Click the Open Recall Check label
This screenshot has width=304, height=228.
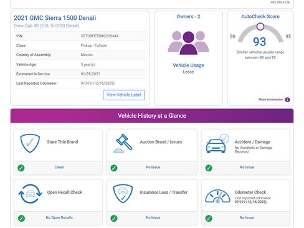tap(65, 192)
